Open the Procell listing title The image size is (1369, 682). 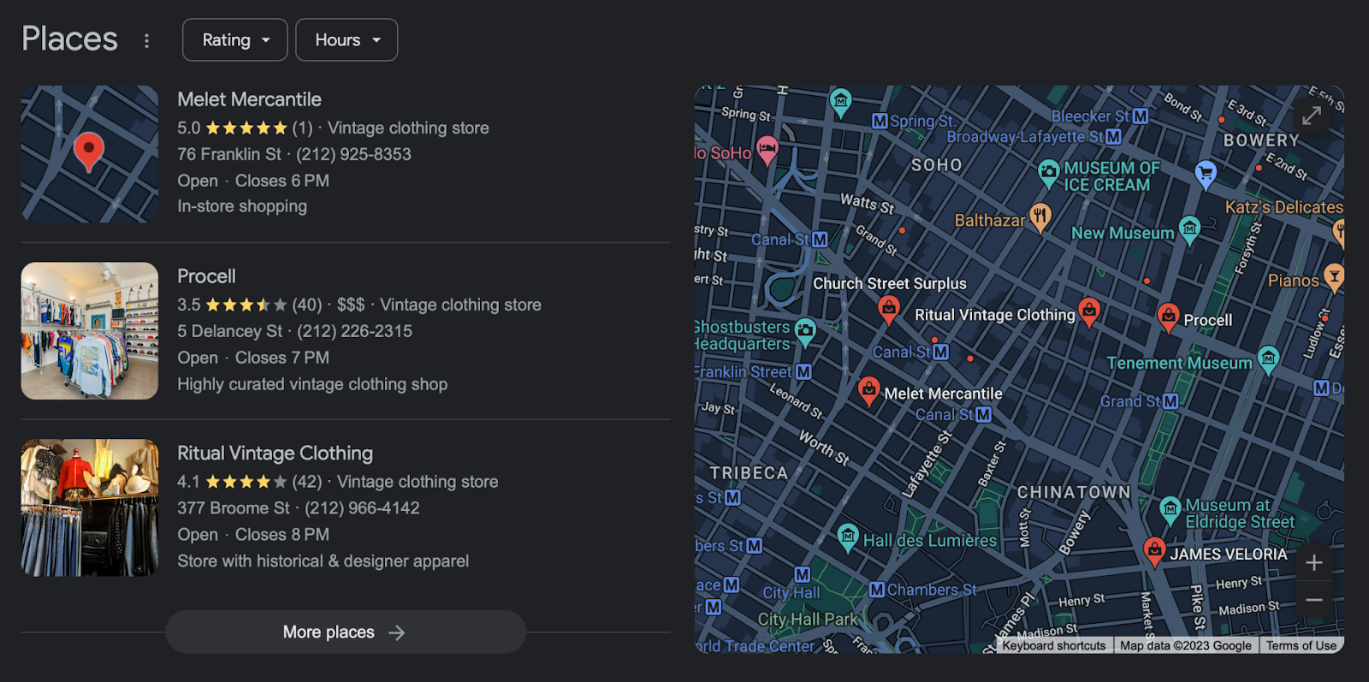(206, 276)
